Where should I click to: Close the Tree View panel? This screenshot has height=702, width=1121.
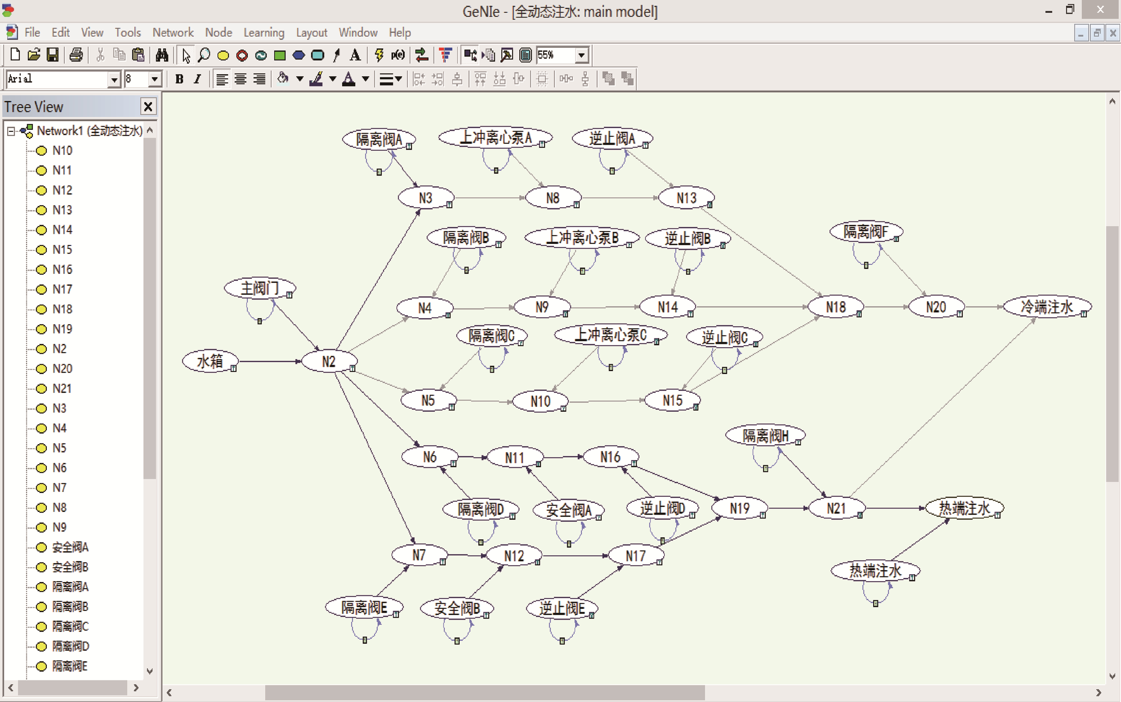coord(148,107)
